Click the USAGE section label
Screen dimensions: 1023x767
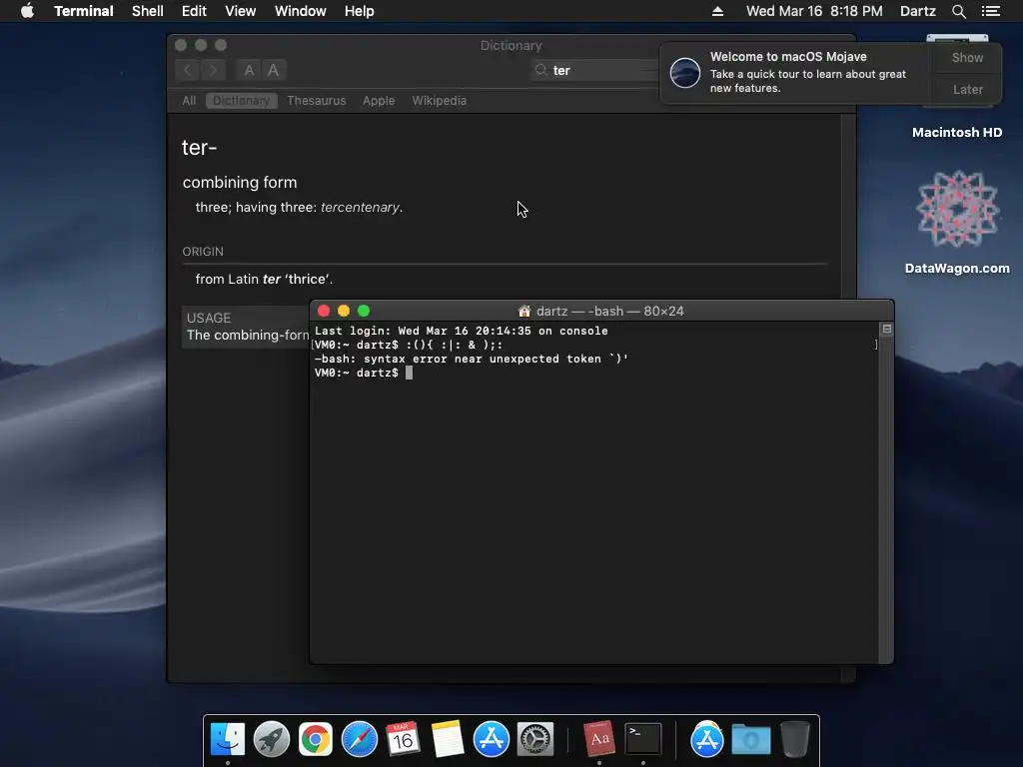pyautogui.click(x=209, y=318)
